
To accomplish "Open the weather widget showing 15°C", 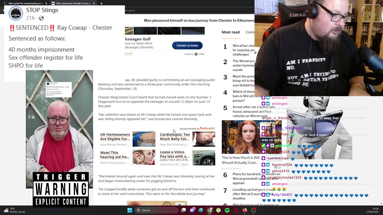I will tap(14, 210).
